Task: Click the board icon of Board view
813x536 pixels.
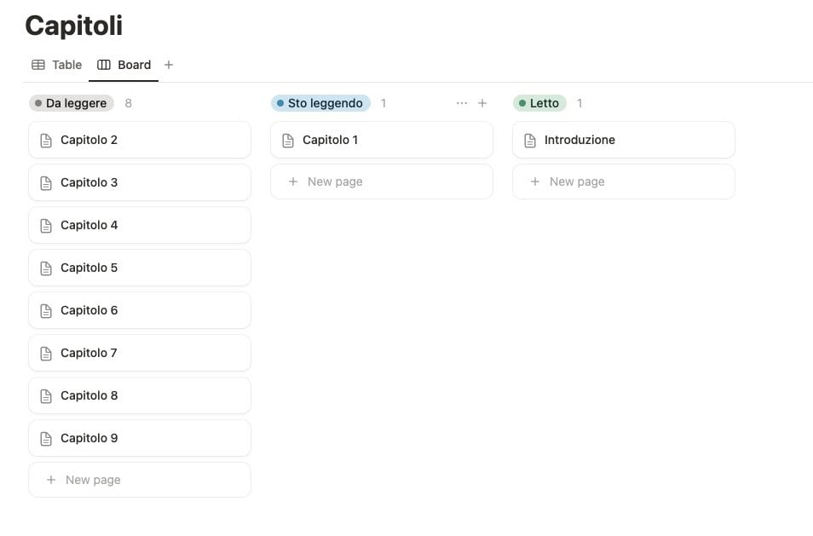Action: pos(104,65)
